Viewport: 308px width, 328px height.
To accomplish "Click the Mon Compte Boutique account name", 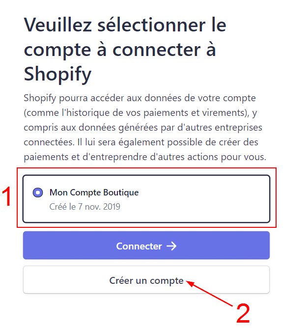I will pos(94,192).
